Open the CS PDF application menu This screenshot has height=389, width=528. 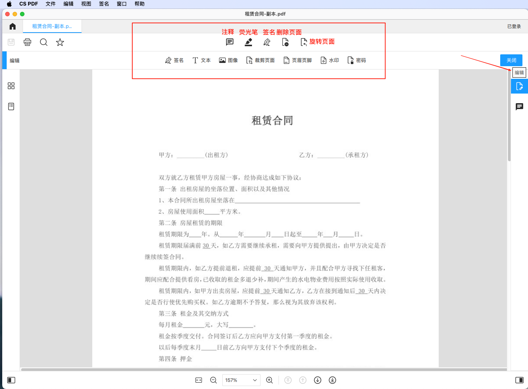click(29, 4)
